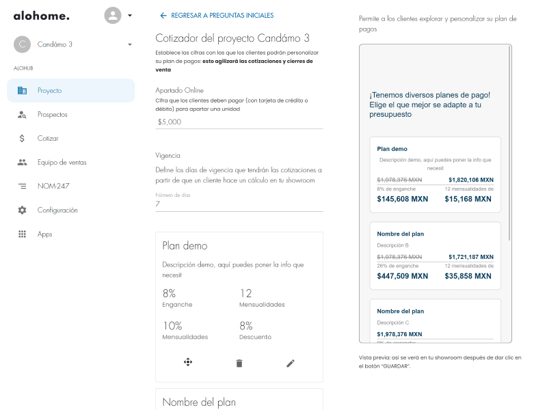Click the 12 Mensualidades value
The image size is (547, 410).
[x=245, y=293]
